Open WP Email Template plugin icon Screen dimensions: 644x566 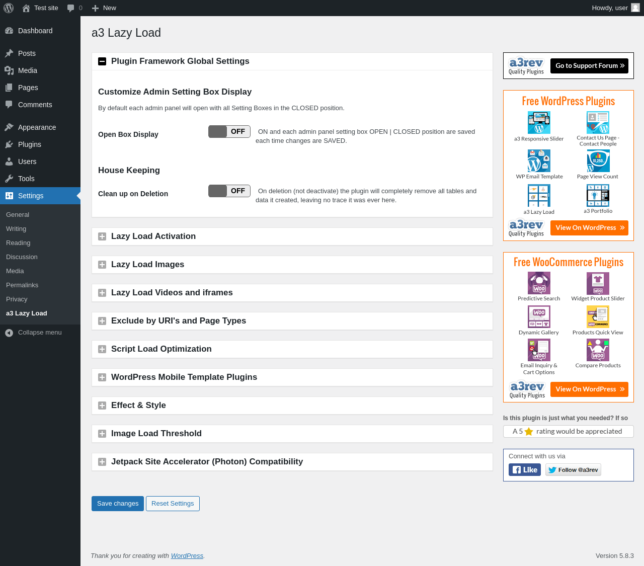click(x=539, y=160)
